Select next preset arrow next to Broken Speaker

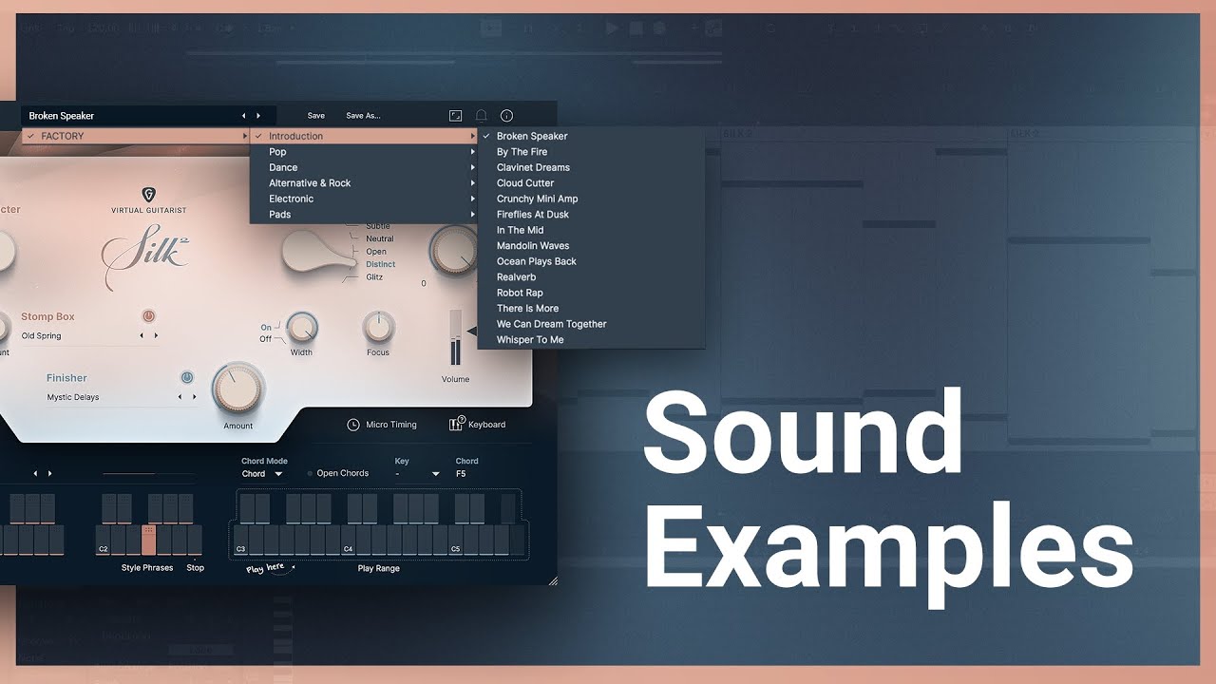(256, 116)
